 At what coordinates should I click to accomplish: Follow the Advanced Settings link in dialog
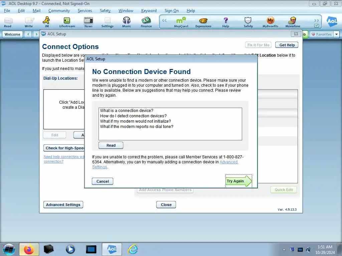(x=228, y=162)
